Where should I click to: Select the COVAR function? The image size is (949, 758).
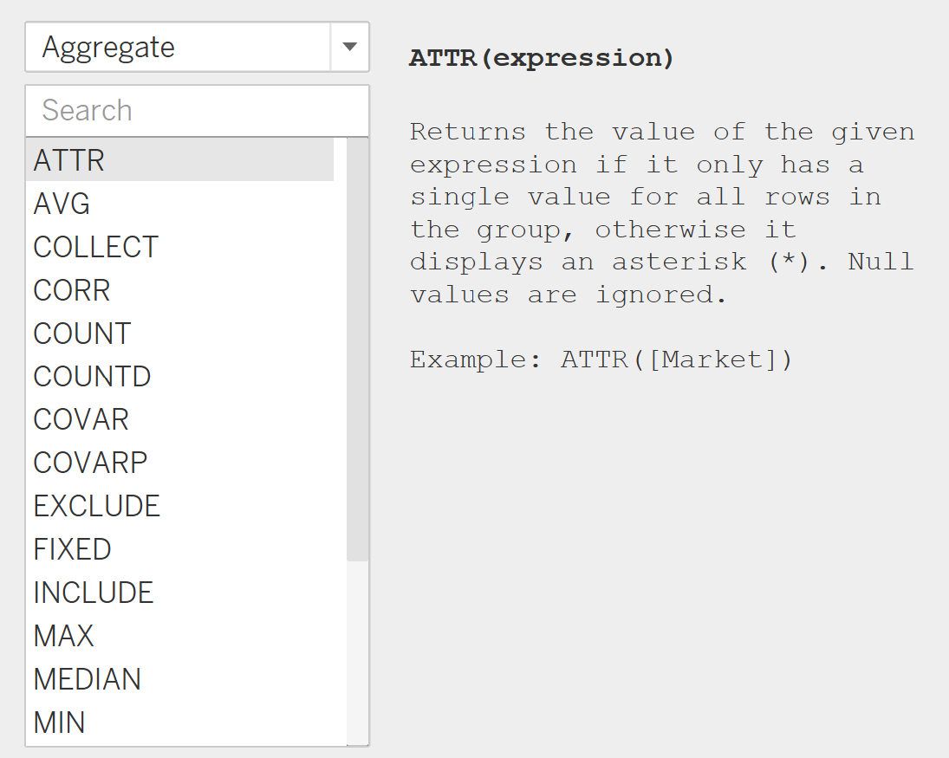tap(81, 419)
